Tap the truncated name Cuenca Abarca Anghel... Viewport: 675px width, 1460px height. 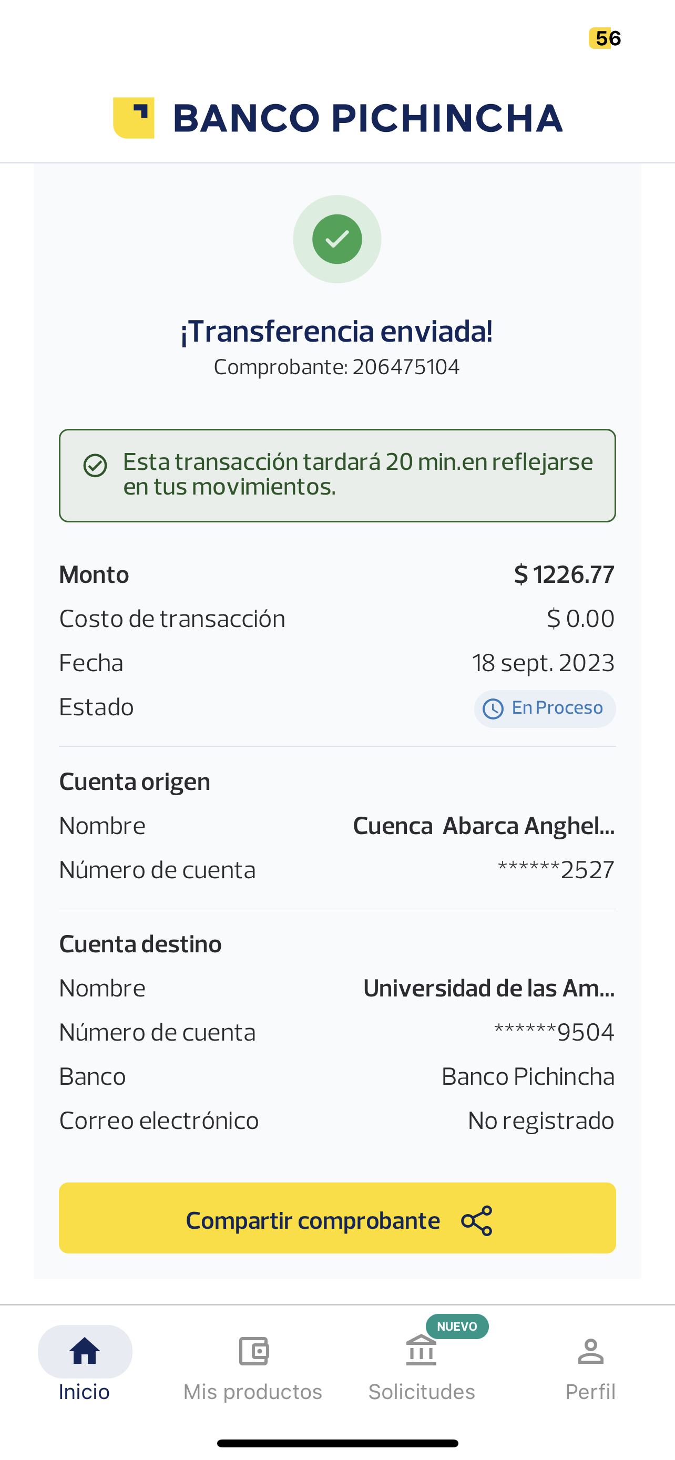point(484,826)
